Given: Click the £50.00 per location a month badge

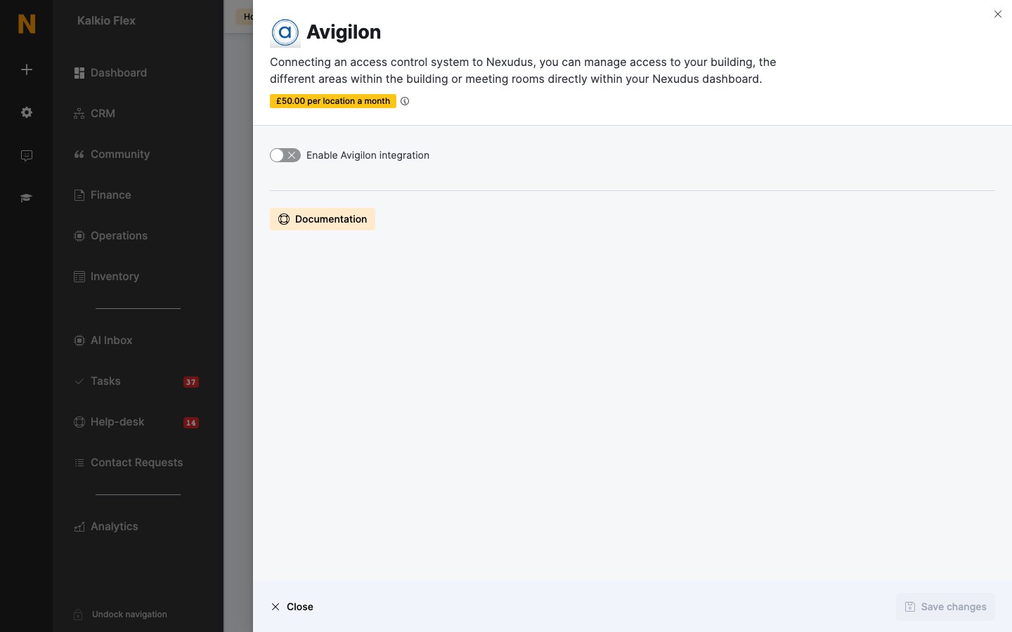Looking at the screenshot, I should point(333,101).
